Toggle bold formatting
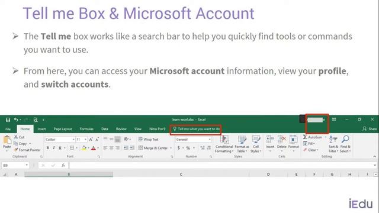Viewport: 379px width, 213px height. click(x=47, y=148)
